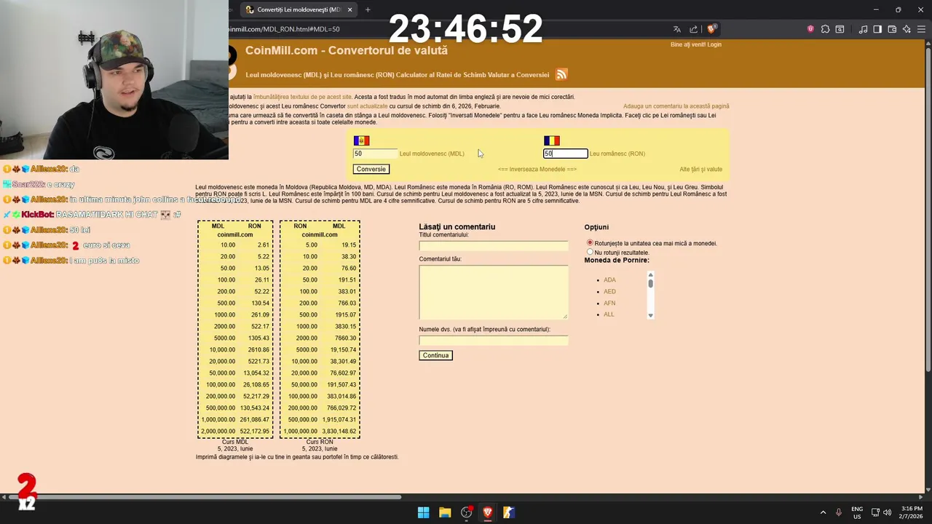Click the tab search toolbar icon
Viewport: 932px width, 524px height.
pyautogui.click(x=840, y=29)
